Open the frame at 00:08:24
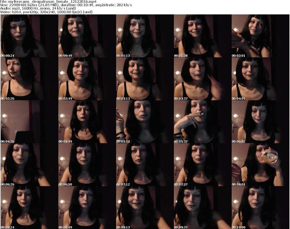The image size is (290, 229). coord(29,208)
